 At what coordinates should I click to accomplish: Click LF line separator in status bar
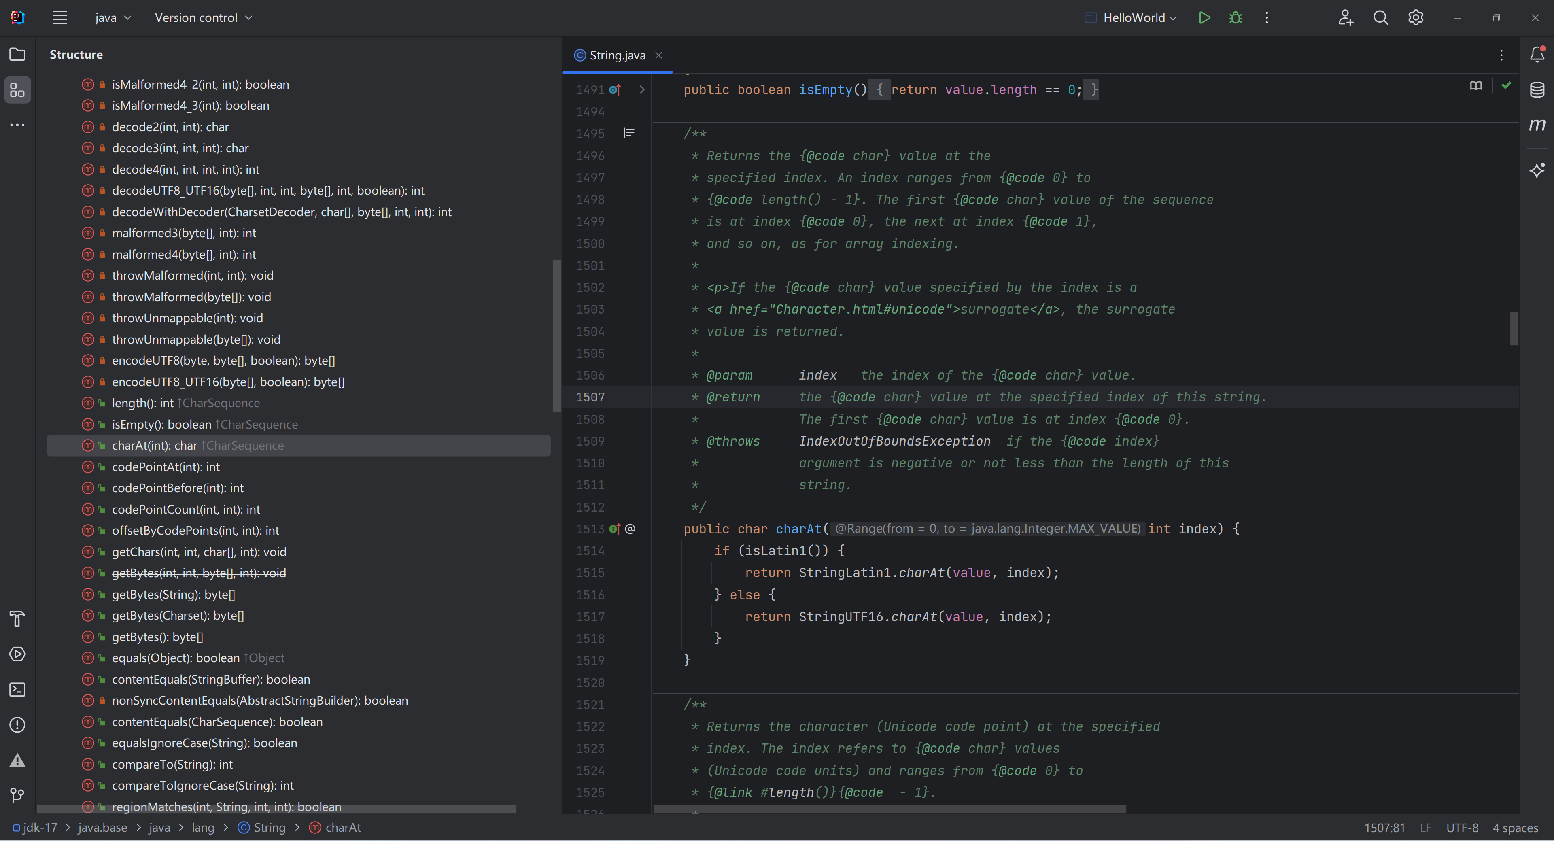(1425, 828)
